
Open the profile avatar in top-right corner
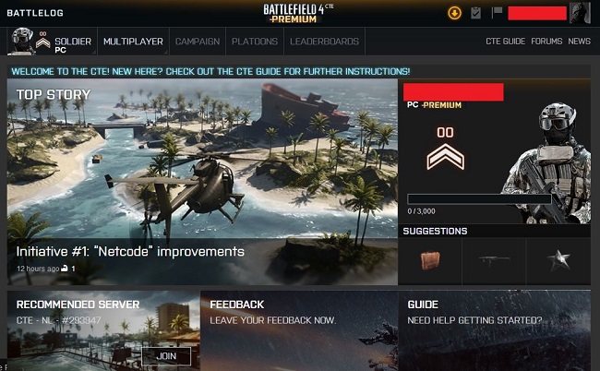(x=580, y=13)
